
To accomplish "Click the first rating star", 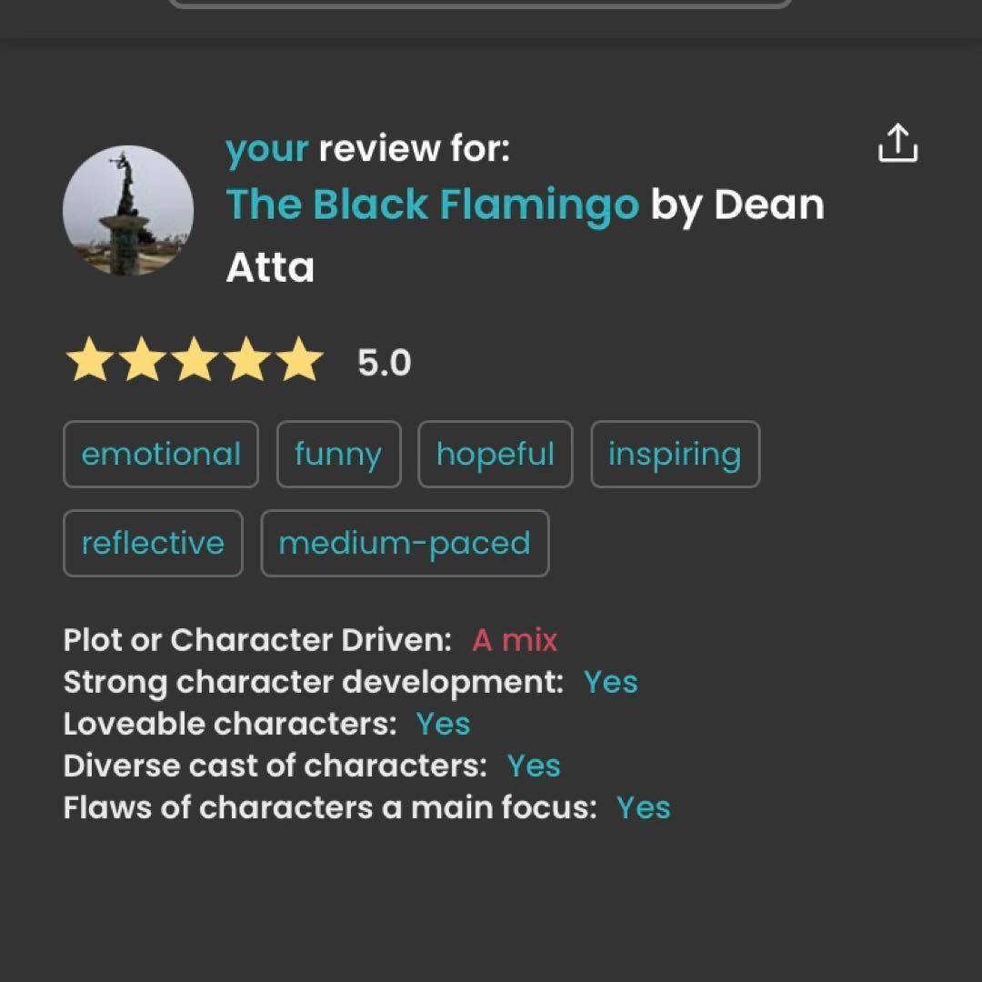I will point(89,361).
